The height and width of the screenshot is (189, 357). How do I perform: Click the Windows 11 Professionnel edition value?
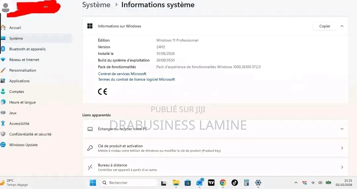pos(178,40)
